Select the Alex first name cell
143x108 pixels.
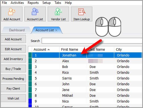73,61
